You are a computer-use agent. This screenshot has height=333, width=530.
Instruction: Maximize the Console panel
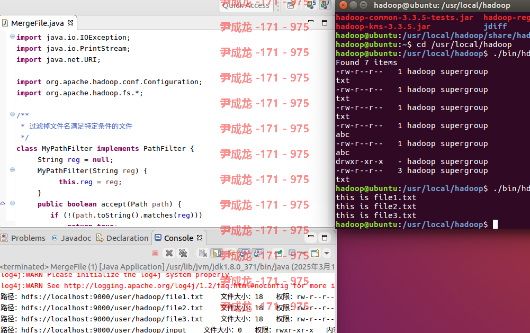click(x=325, y=238)
